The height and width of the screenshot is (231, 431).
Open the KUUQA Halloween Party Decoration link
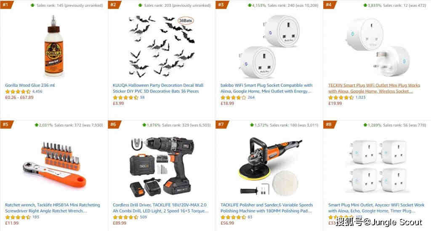click(158, 88)
